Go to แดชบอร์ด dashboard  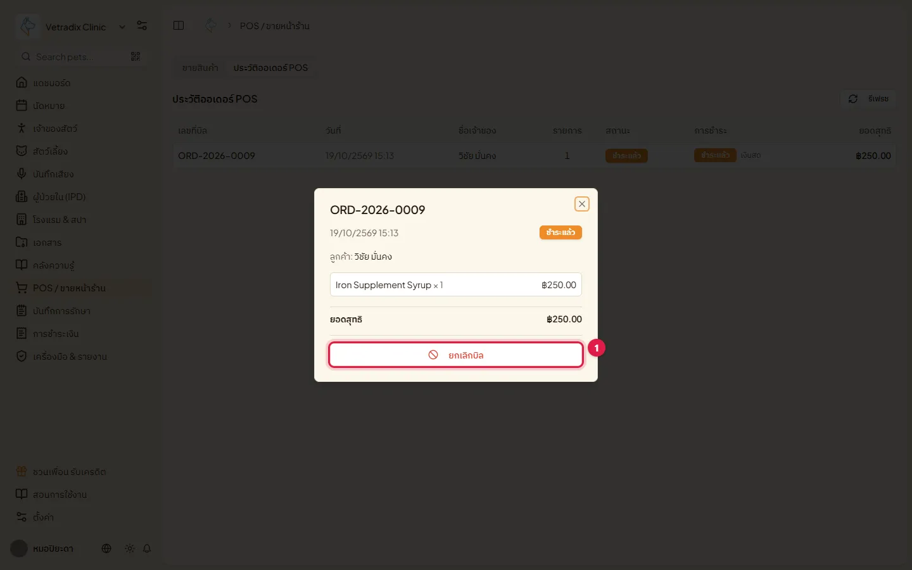point(82,83)
